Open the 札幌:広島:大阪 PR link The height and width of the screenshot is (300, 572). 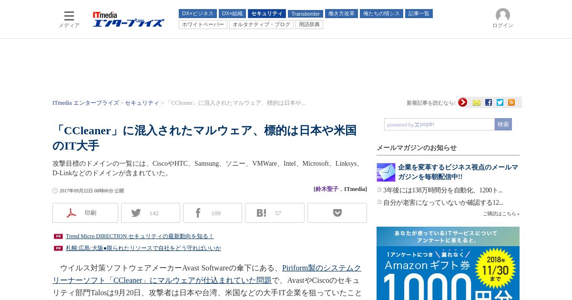coord(143,248)
